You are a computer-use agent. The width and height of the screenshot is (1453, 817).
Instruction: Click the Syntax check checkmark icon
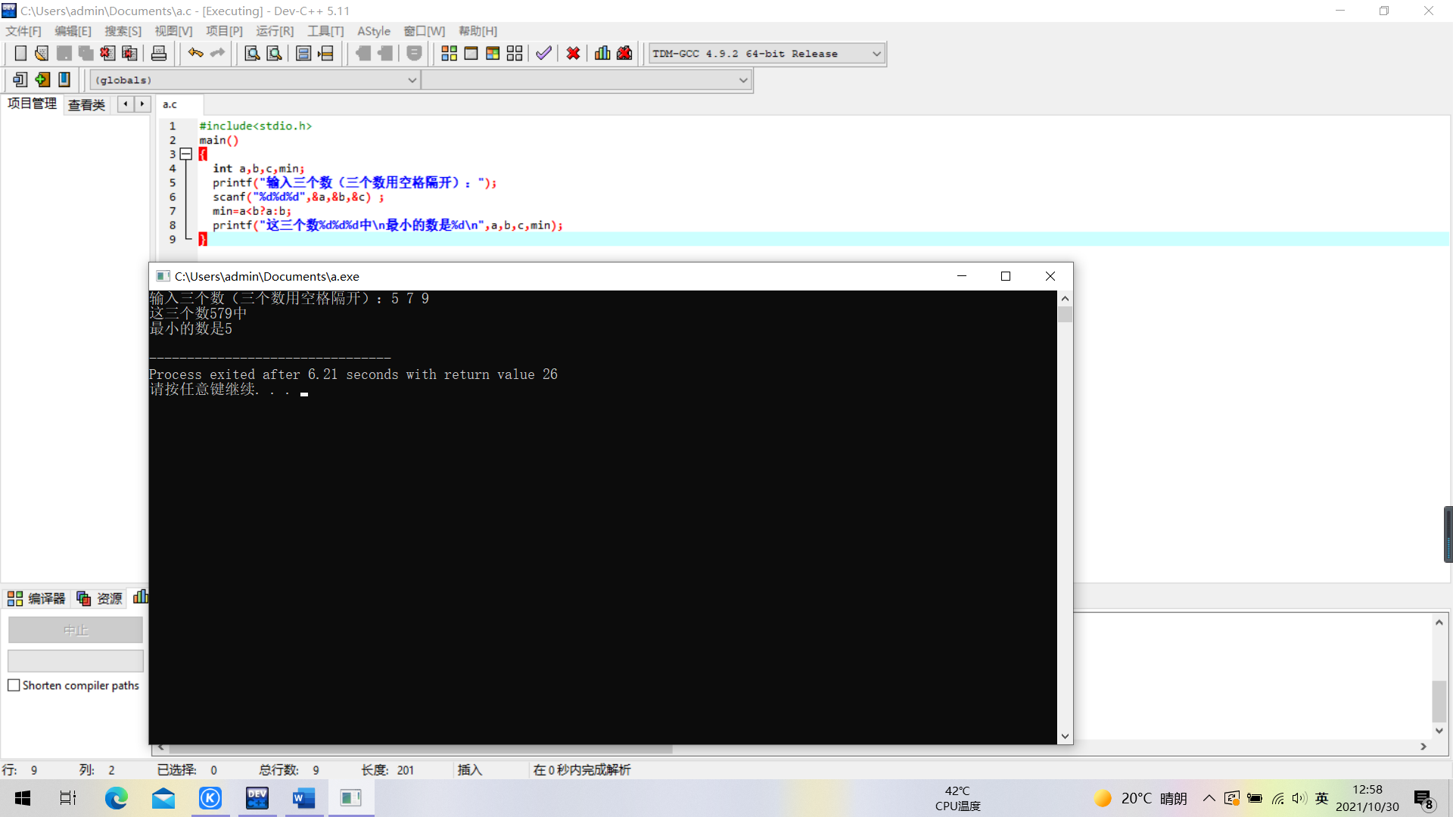click(543, 54)
